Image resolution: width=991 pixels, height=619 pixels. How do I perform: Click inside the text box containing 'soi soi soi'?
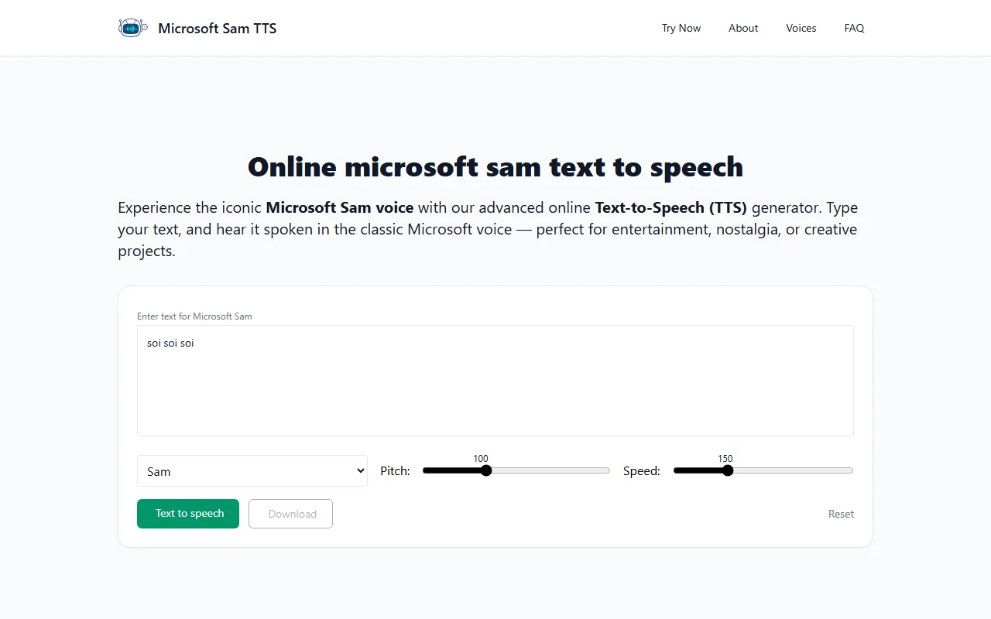pyautogui.click(x=495, y=380)
